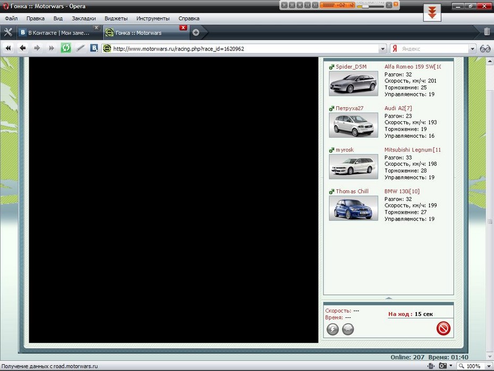494x371 pixels.
Task: Open the Виджеты menu
Action: click(x=116, y=19)
